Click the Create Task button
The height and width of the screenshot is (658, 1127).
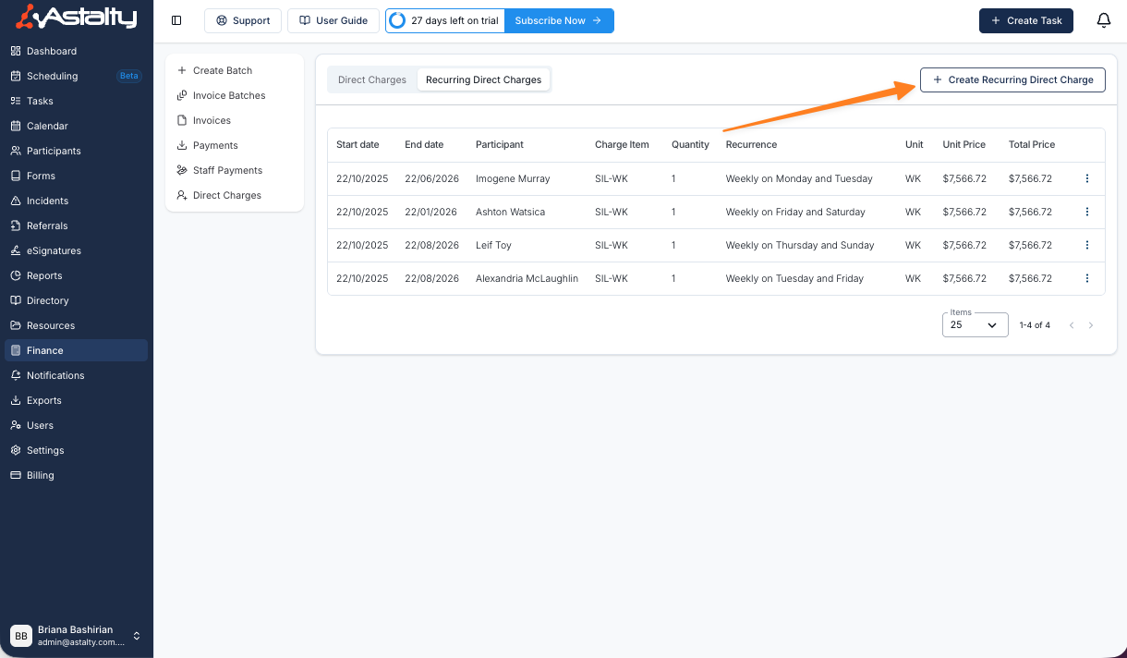(1025, 20)
